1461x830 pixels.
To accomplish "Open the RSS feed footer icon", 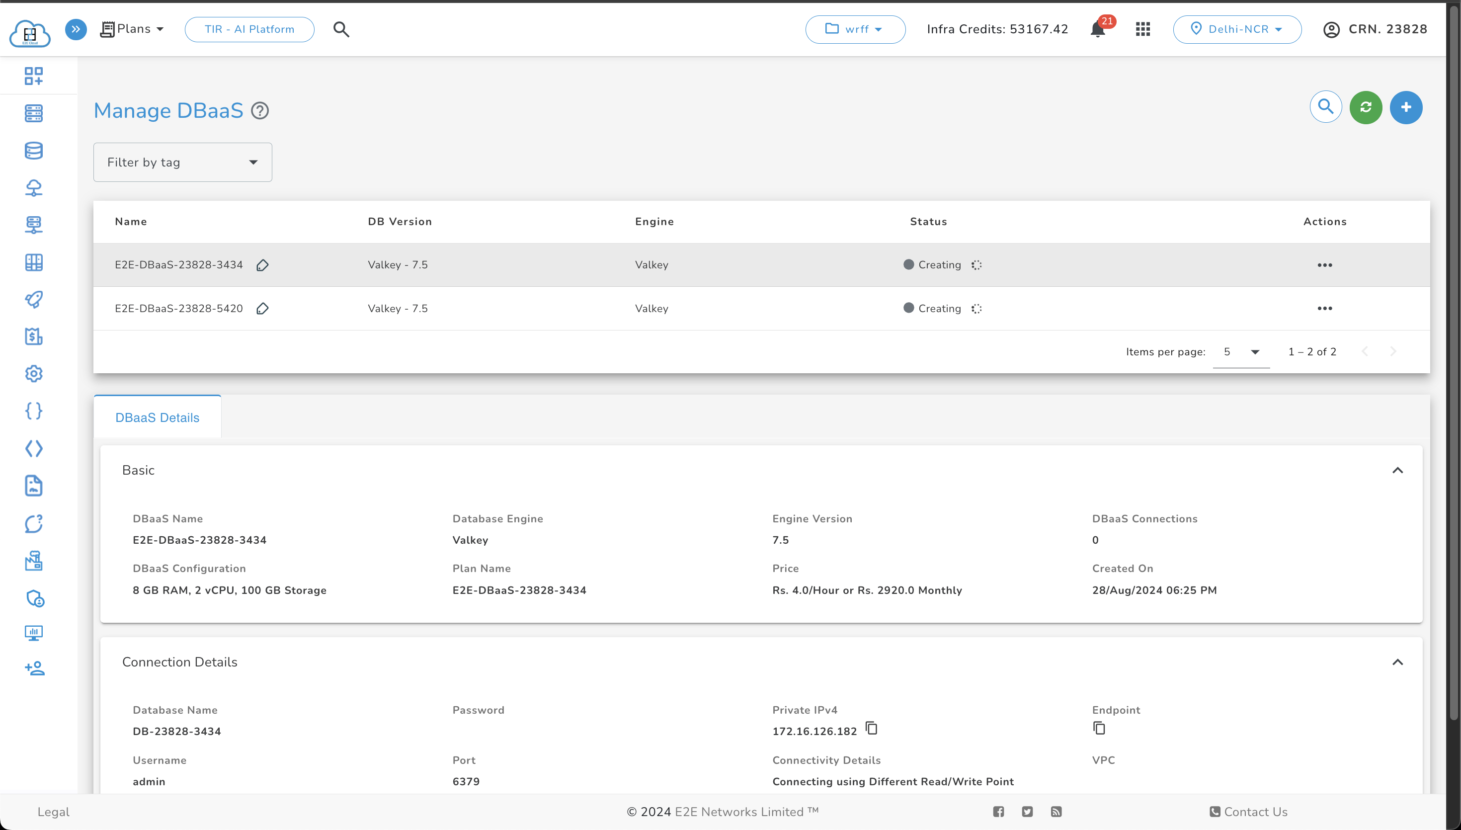I will click(1056, 812).
